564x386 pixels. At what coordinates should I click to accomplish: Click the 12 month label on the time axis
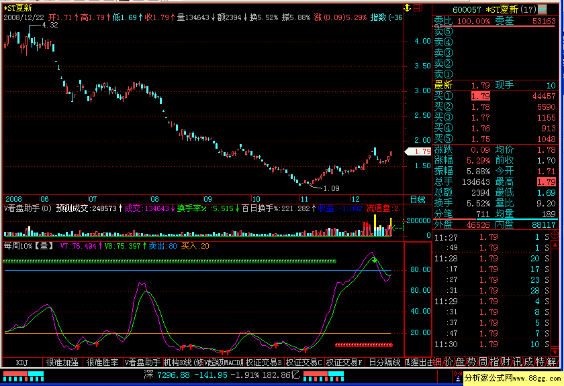click(355, 199)
